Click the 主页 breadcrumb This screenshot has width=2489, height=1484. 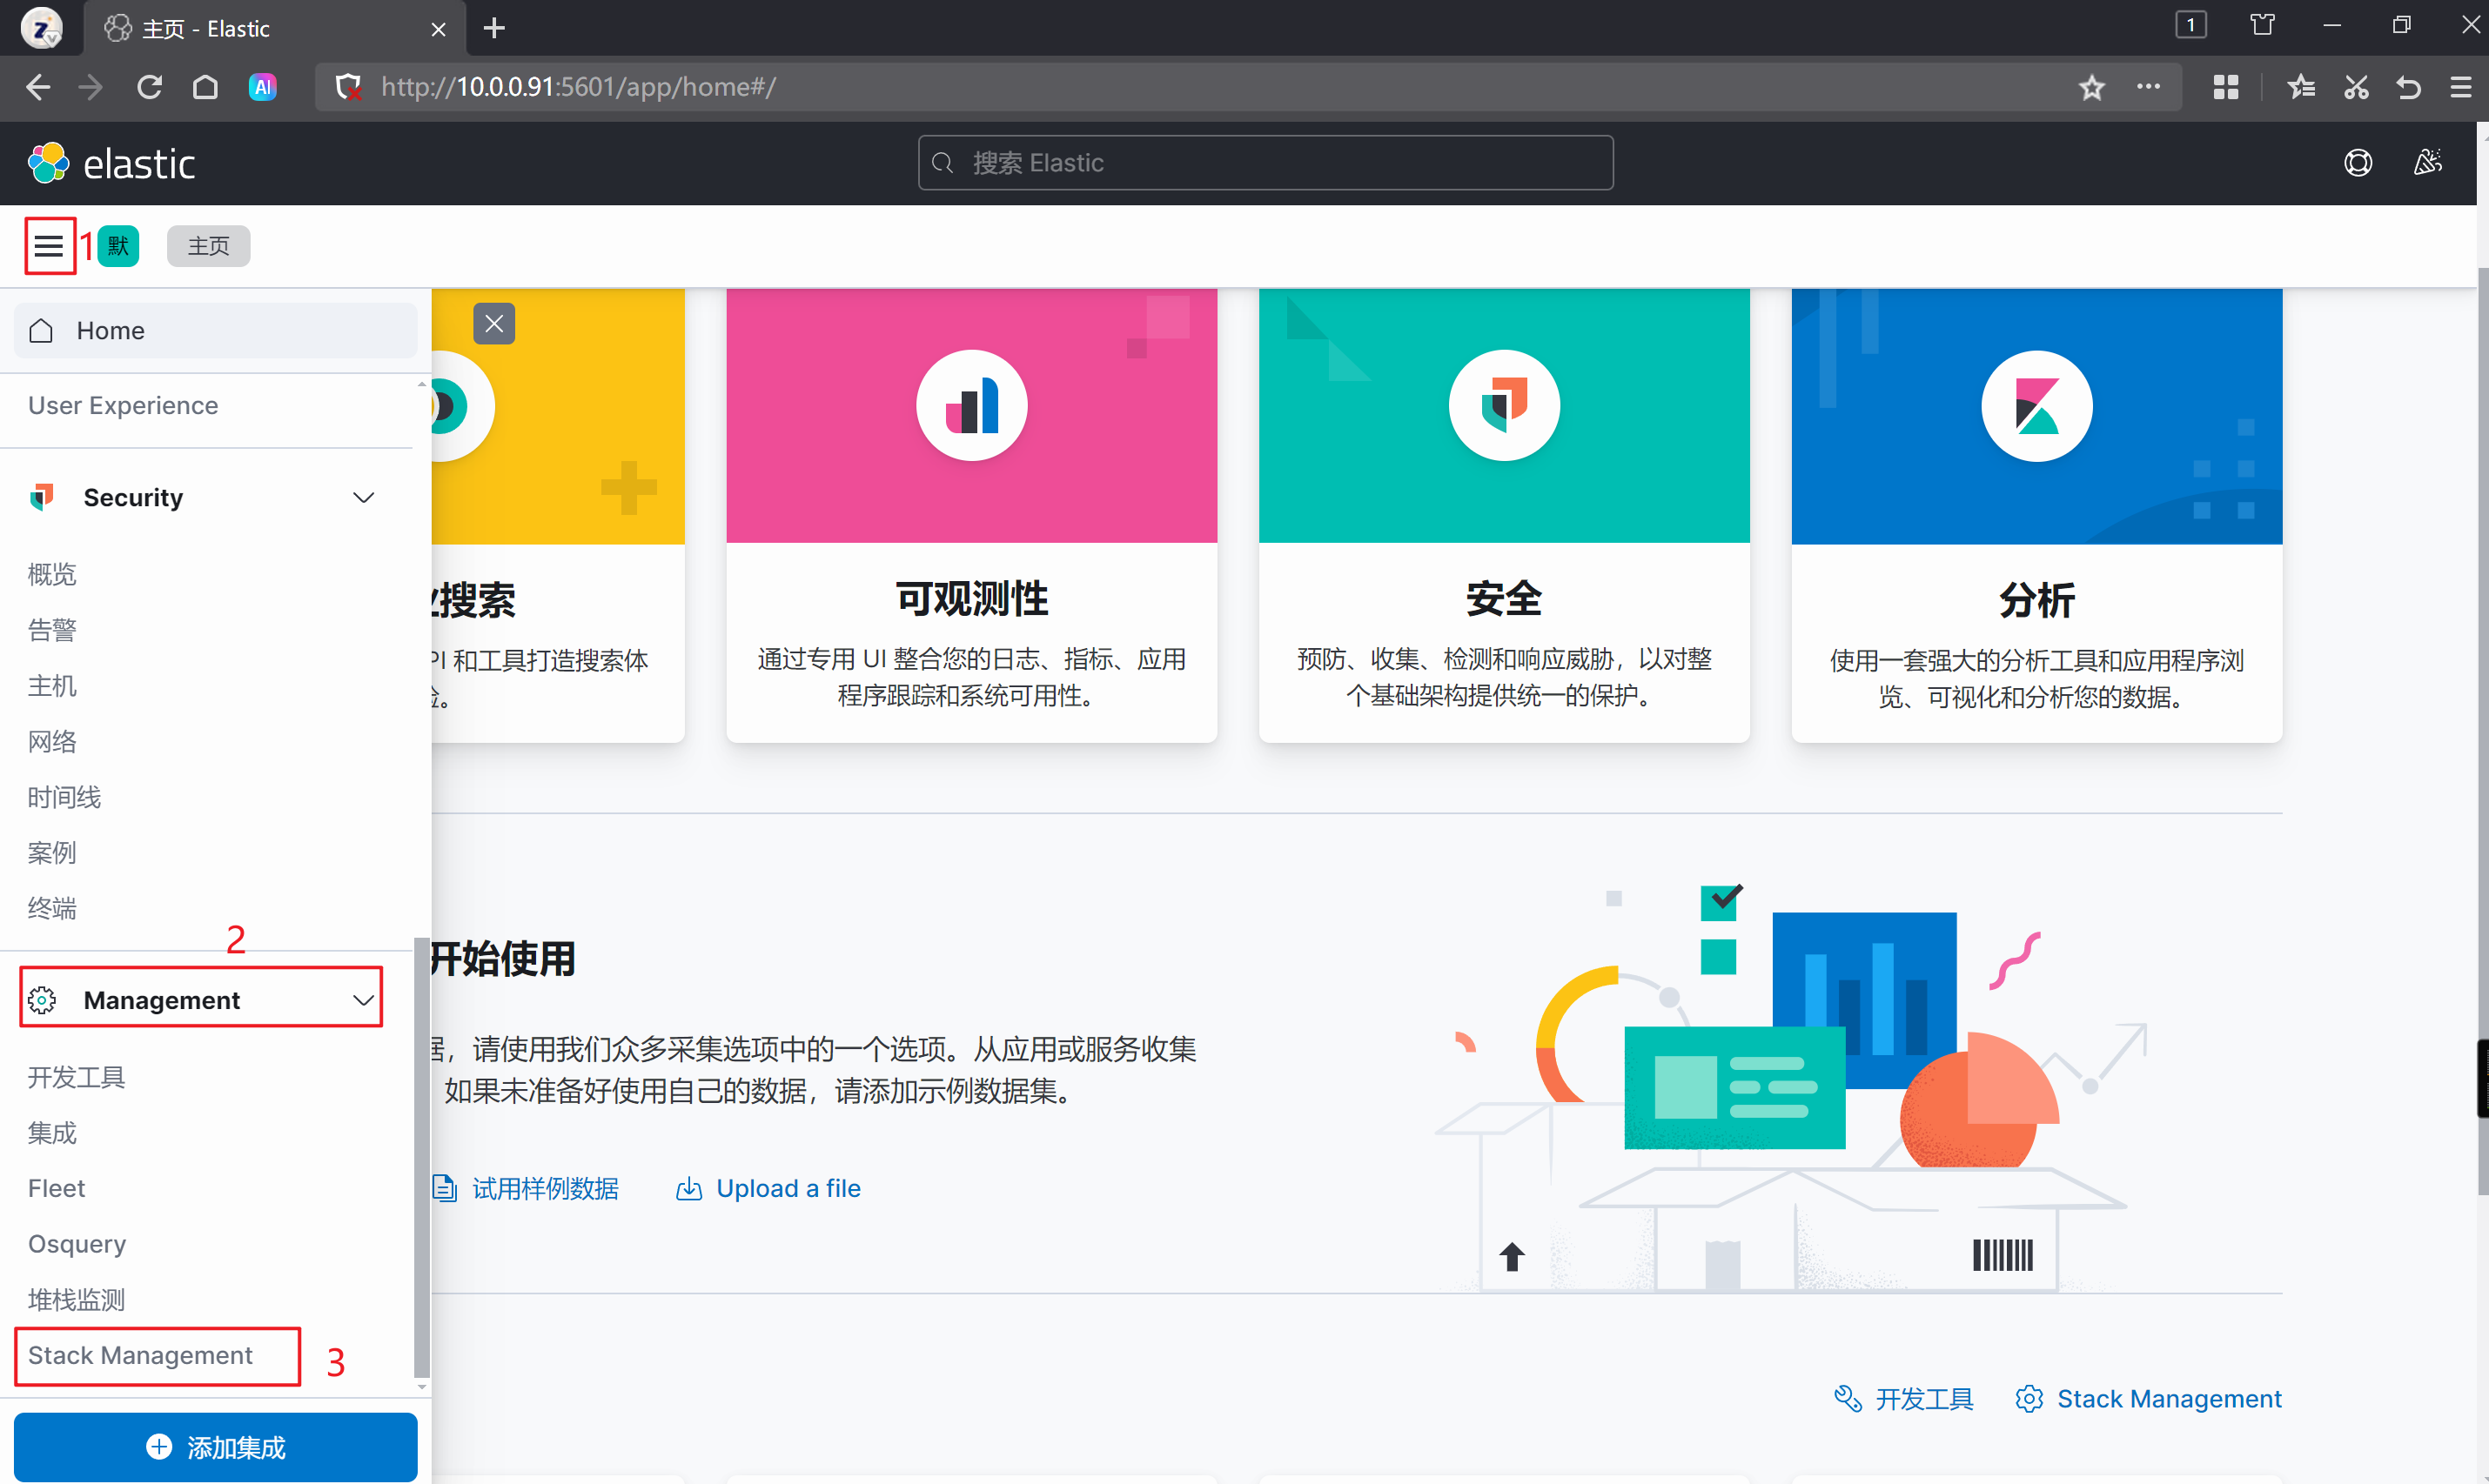tap(208, 246)
